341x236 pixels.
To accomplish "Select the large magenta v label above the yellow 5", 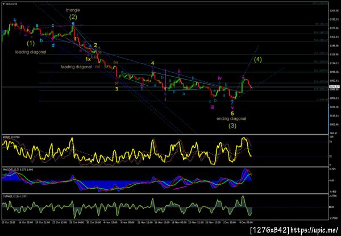I will coord(232,107).
